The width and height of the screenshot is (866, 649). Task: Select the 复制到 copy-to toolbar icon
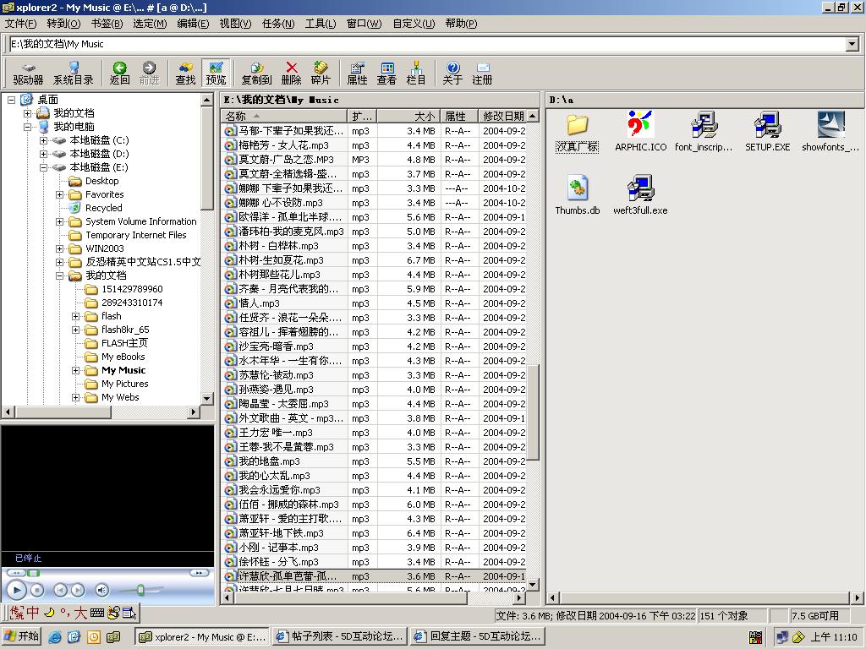pos(257,74)
